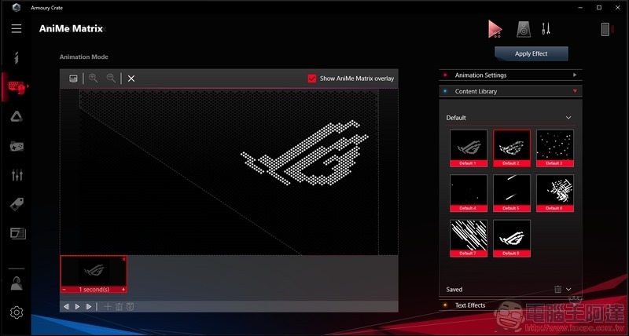Screen dimensions: 629x336
Task: Open the speaker audio mode icon
Action: pos(524,30)
